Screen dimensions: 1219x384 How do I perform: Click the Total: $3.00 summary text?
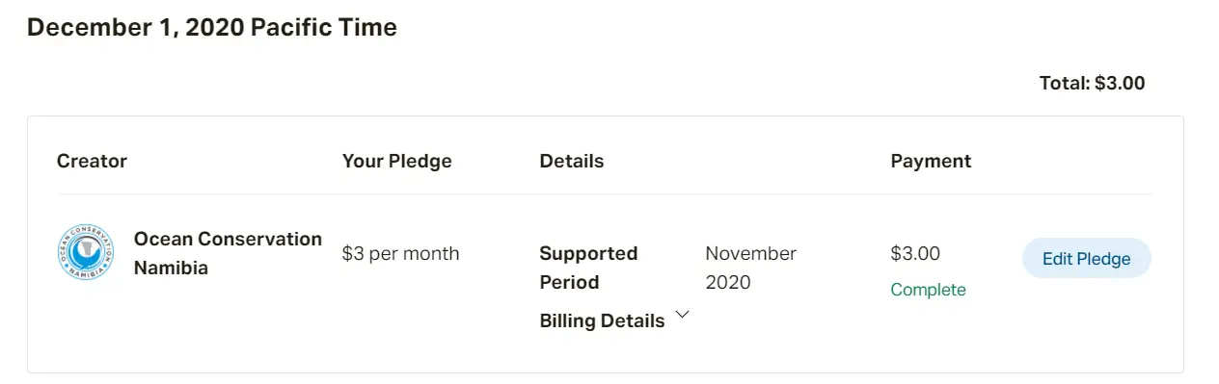tap(1092, 83)
